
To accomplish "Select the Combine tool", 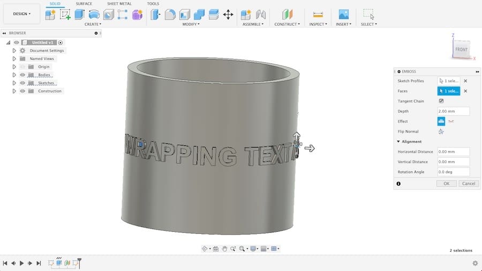I will pyautogui.click(x=199, y=14).
